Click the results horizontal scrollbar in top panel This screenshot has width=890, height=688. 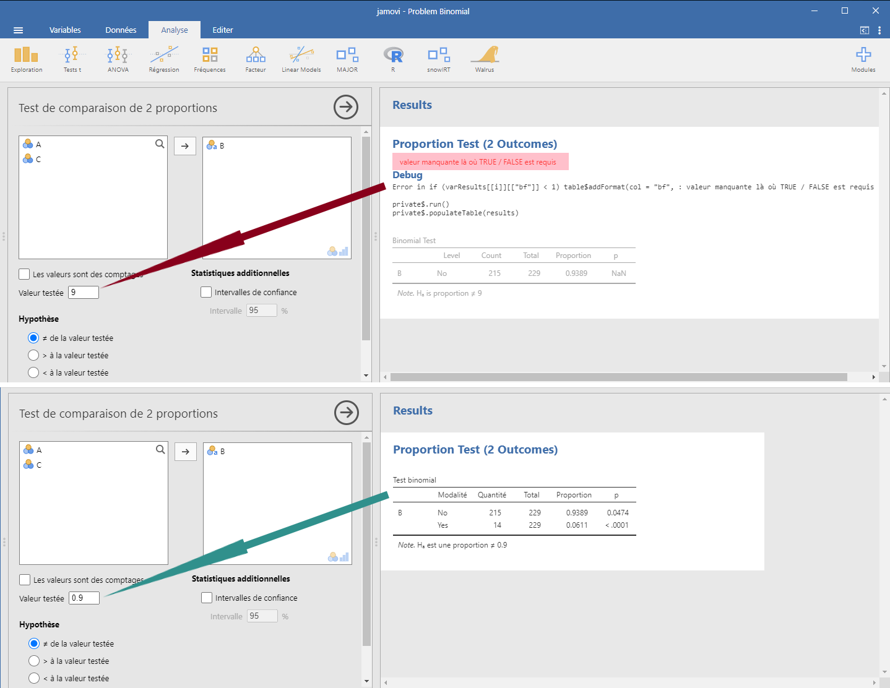[618, 377]
